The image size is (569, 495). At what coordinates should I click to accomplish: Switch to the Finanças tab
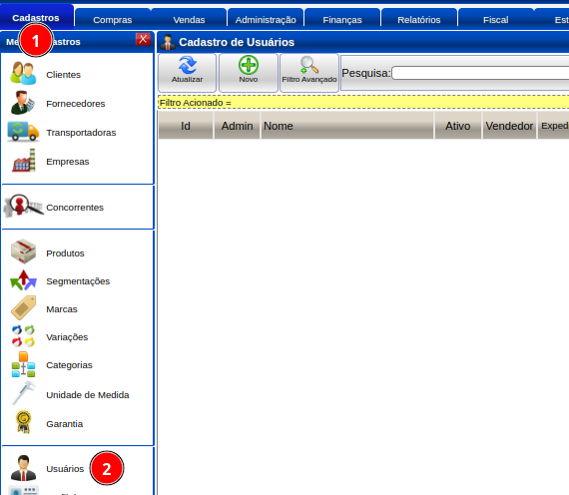click(342, 19)
